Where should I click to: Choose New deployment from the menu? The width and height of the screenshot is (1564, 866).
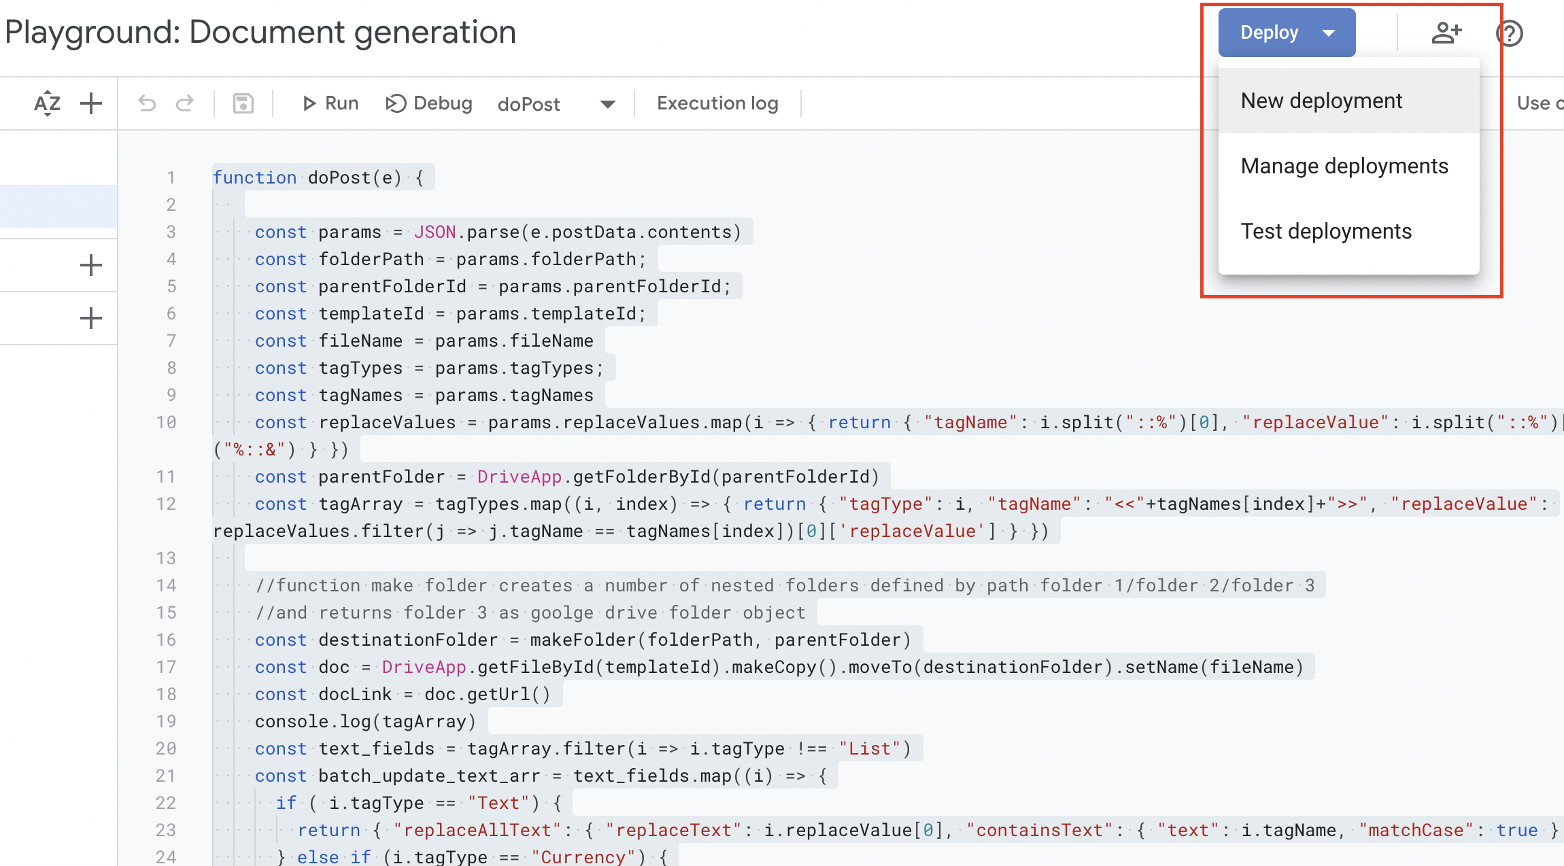(1321, 101)
